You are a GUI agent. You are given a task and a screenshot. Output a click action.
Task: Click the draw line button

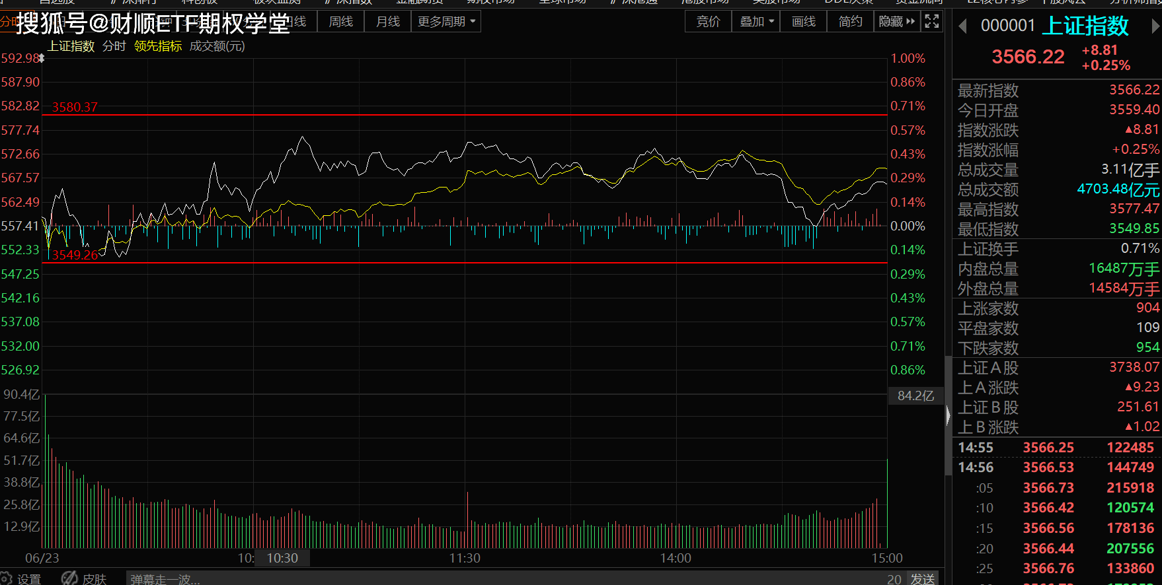click(x=803, y=21)
